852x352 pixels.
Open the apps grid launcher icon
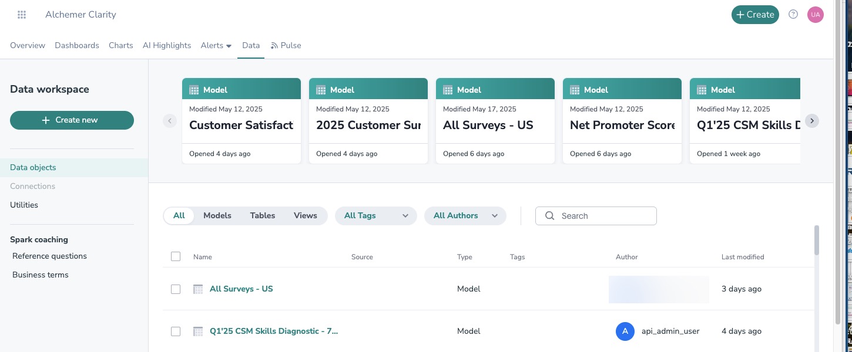(22, 15)
